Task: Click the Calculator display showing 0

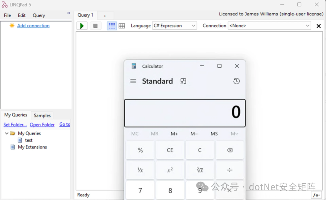Action: pyautogui.click(x=185, y=113)
